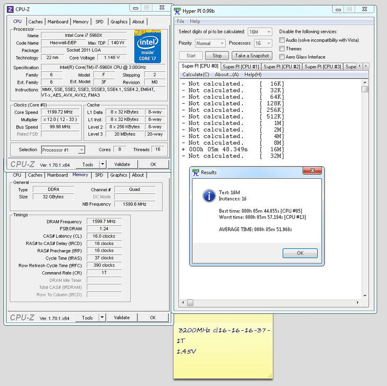This screenshot has width=387, height=386.
Task: Click the Core Speed 1199.72 MHz value
Action: [60, 112]
